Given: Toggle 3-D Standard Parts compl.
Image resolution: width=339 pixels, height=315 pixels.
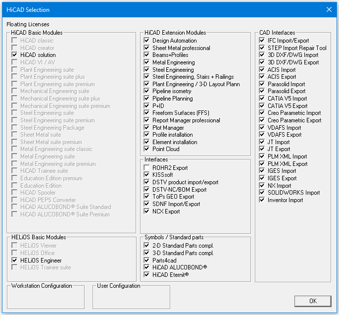Looking at the screenshot, I should click(x=146, y=253).
